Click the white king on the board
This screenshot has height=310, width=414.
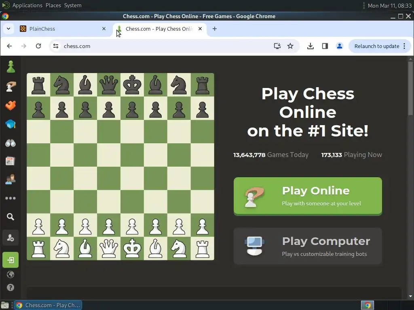pyautogui.click(x=132, y=248)
